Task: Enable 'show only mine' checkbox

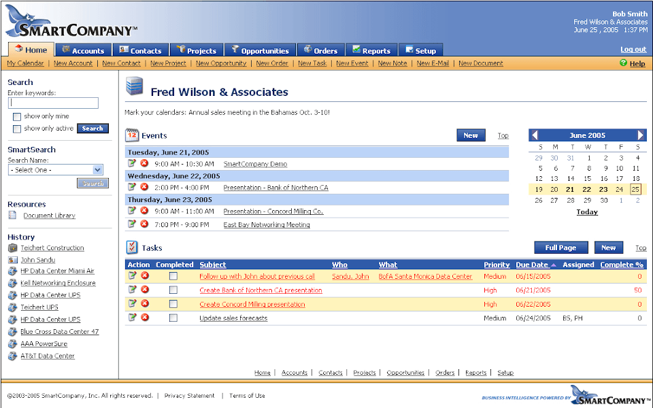Action: (x=16, y=116)
